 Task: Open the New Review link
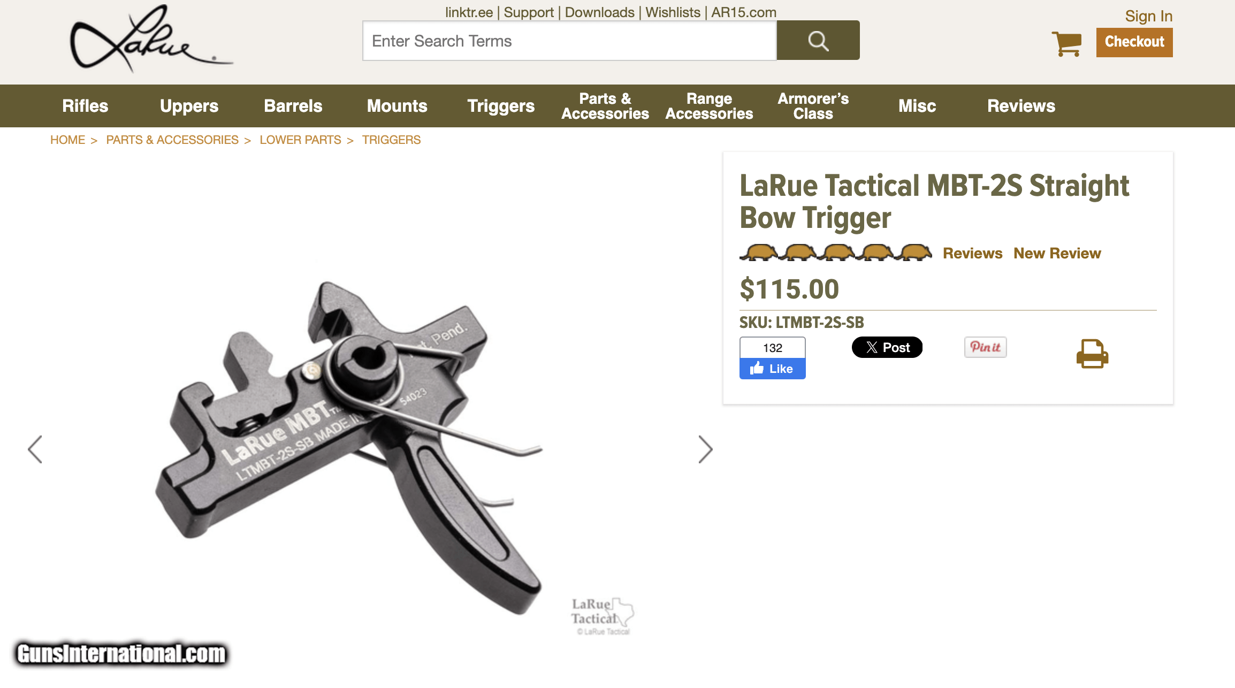click(1057, 253)
